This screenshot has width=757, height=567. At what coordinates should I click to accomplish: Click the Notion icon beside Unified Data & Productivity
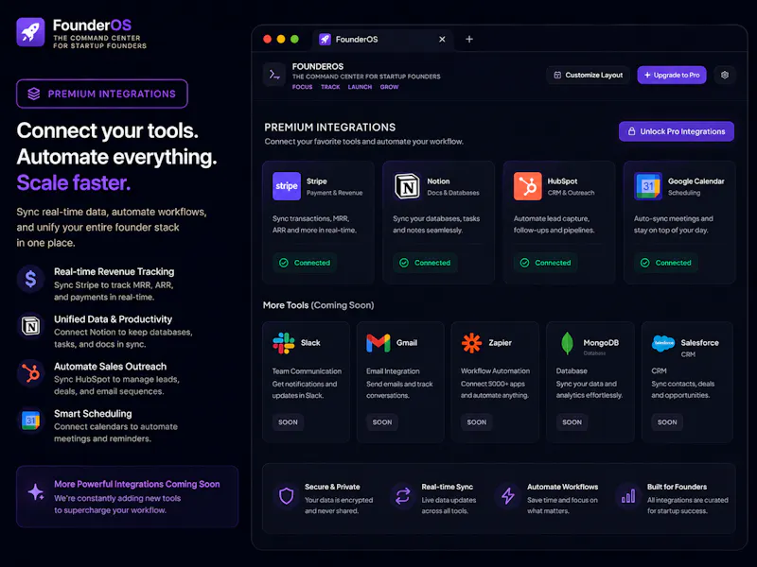30,326
